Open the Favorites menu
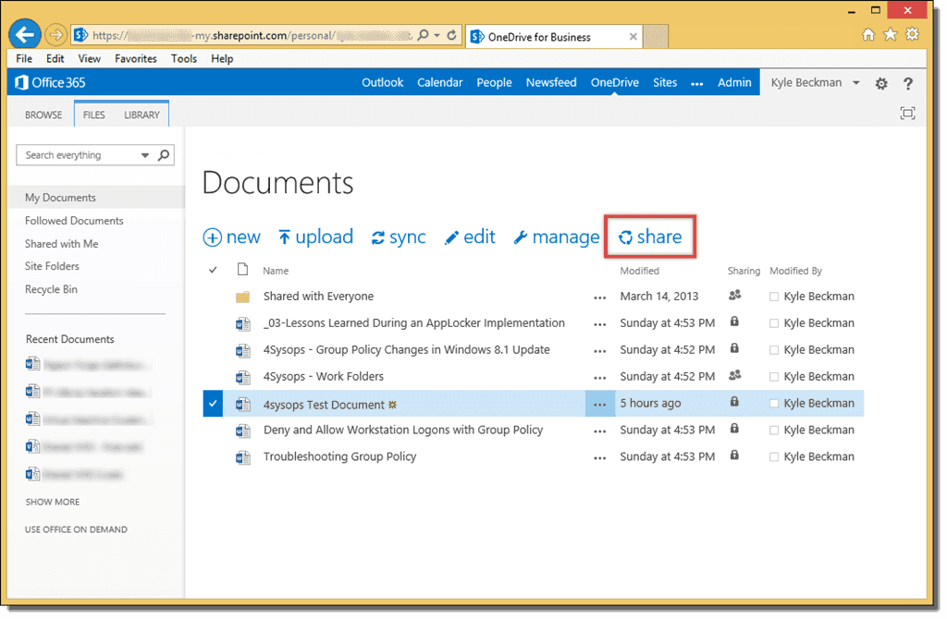Screen dimensions: 947x619 point(136,58)
